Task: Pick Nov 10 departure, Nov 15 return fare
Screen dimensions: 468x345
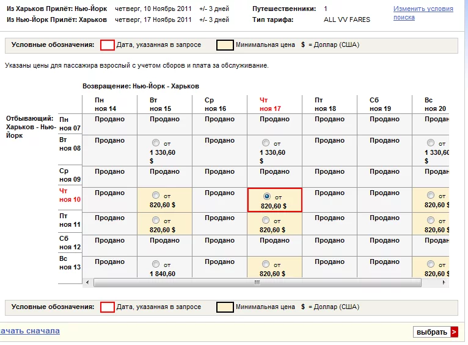Action: click(x=156, y=195)
